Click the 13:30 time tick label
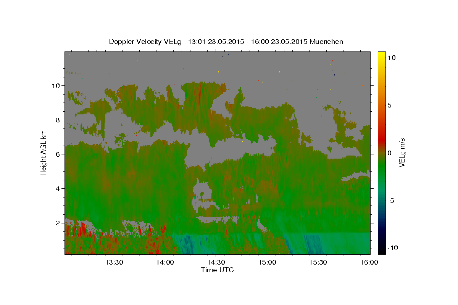Screen dimensions: 458x305 click(114, 262)
